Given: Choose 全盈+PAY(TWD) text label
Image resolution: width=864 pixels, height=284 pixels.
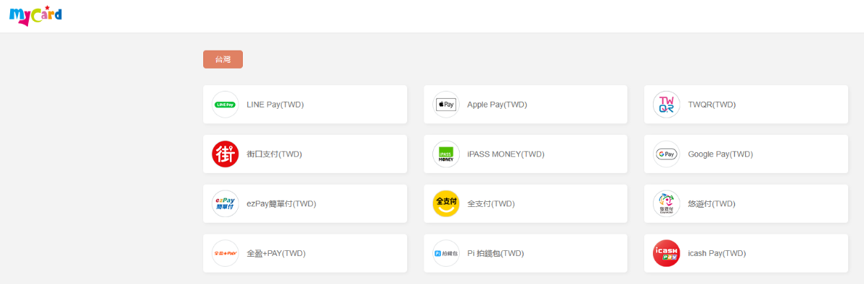Looking at the screenshot, I should tap(276, 253).
